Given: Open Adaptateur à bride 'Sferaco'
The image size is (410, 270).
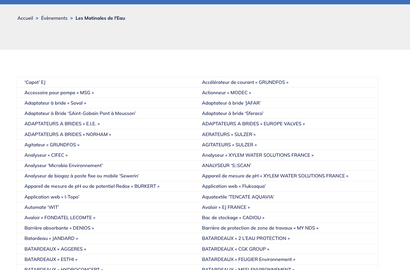Looking at the screenshot, I should [x=233, y=113].
